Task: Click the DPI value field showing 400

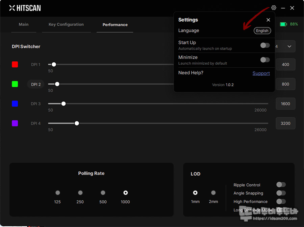Action: coord(285,65)
